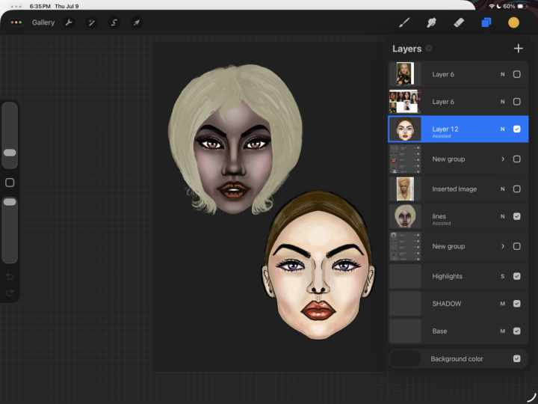Screen dimensions: 538x404
Task: Tap the Background color row label
Action: pyautogui.click(x=457, y=358)
